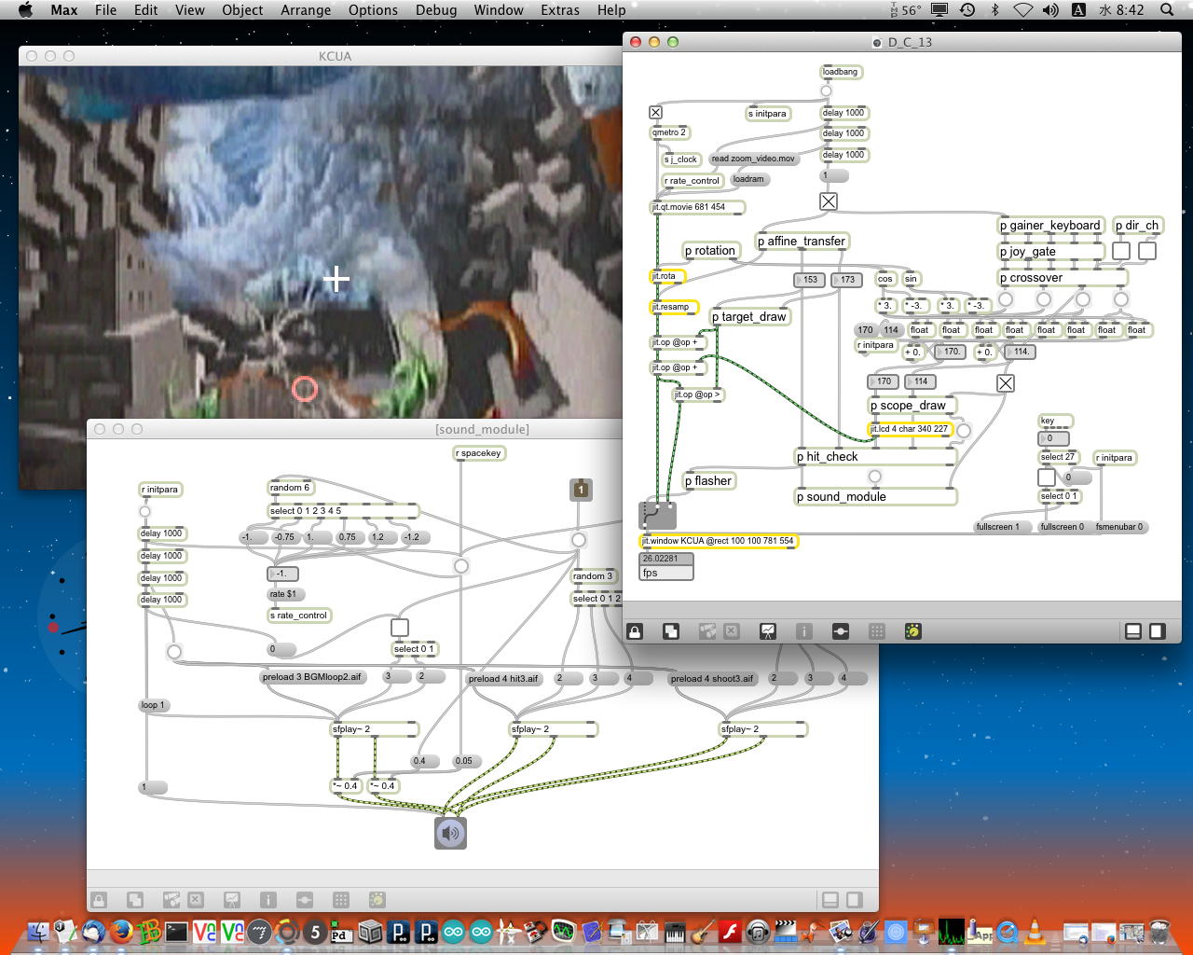Click the loadbang object
The image size is (1193, 955).
point(840,72)
